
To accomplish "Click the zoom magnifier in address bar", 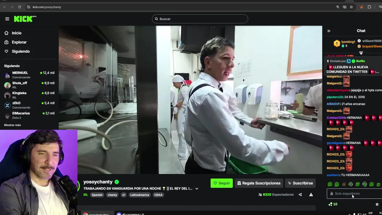I will 338,7.
